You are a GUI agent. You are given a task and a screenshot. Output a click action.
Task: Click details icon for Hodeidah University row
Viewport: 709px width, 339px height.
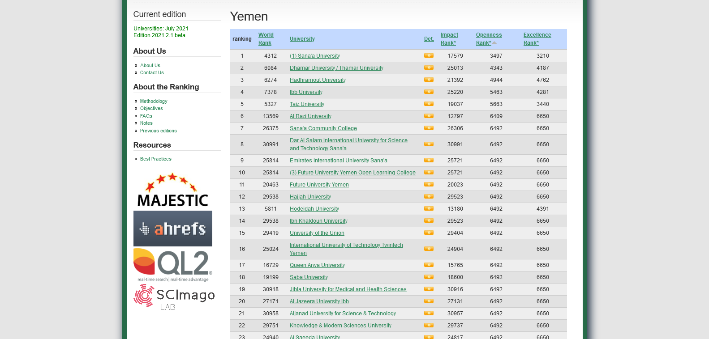[x=429, y=209]
